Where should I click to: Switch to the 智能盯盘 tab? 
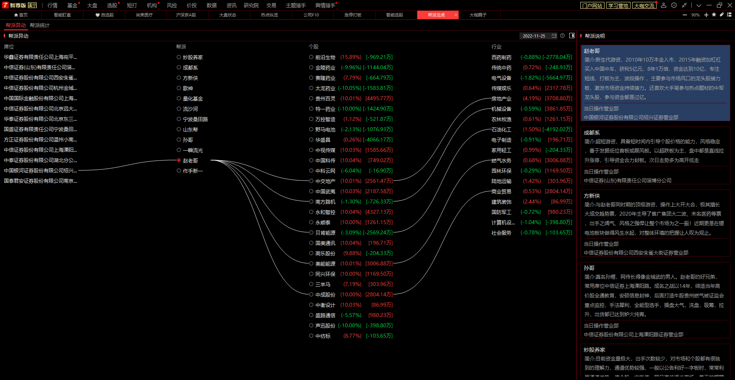coord(62,15)
